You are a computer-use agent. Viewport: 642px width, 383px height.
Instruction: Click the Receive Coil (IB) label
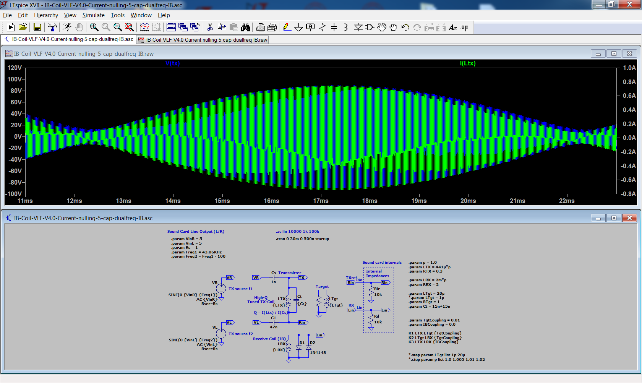click(269, 339)
